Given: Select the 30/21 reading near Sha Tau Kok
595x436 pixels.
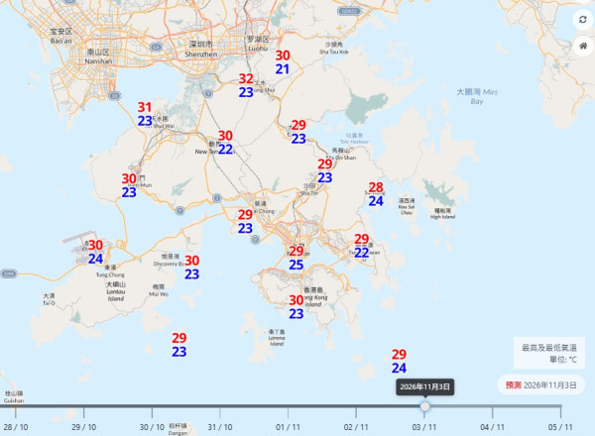Looking at the screenshot, I should tap(283, 62).
